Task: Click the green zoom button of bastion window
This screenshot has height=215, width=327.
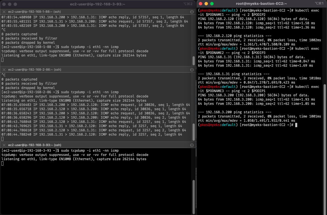Action: (212, 4)
